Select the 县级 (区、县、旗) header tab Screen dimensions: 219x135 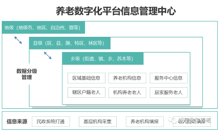[69, 43]
